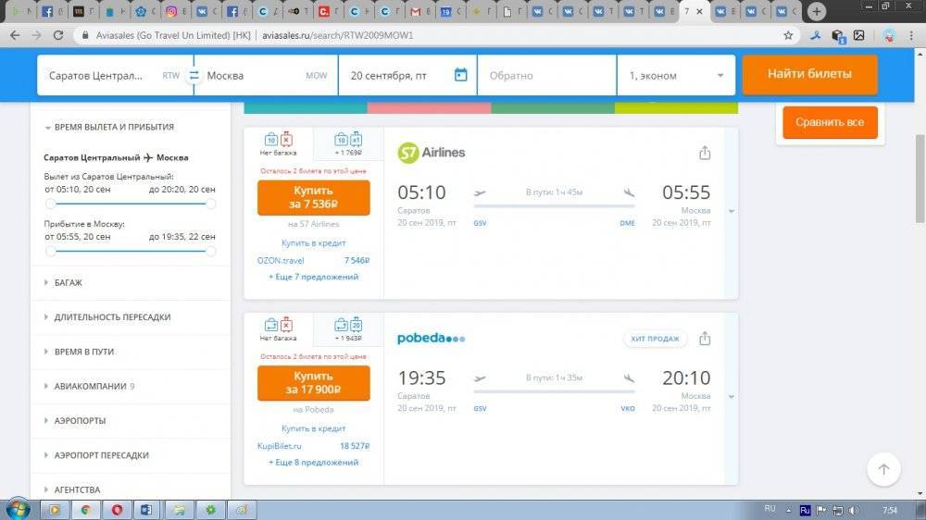Open OZON.travel offer for 7 546₽
This screenshot has width=926, height=520.
314,260
